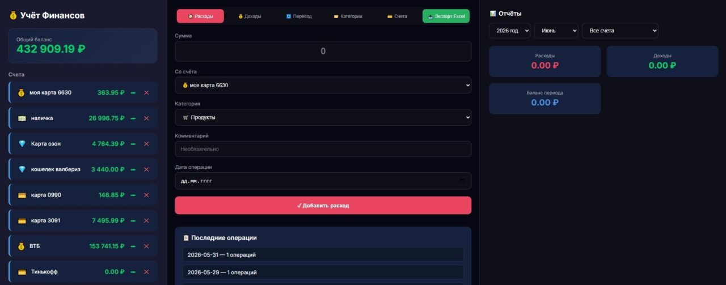Click minus icon on моя карта 6630 row
Screen dimensions: 726x285
(133, 93)
